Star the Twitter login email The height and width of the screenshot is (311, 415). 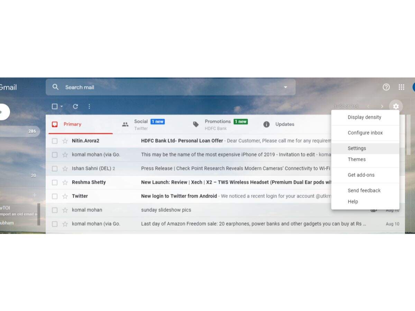65,196
